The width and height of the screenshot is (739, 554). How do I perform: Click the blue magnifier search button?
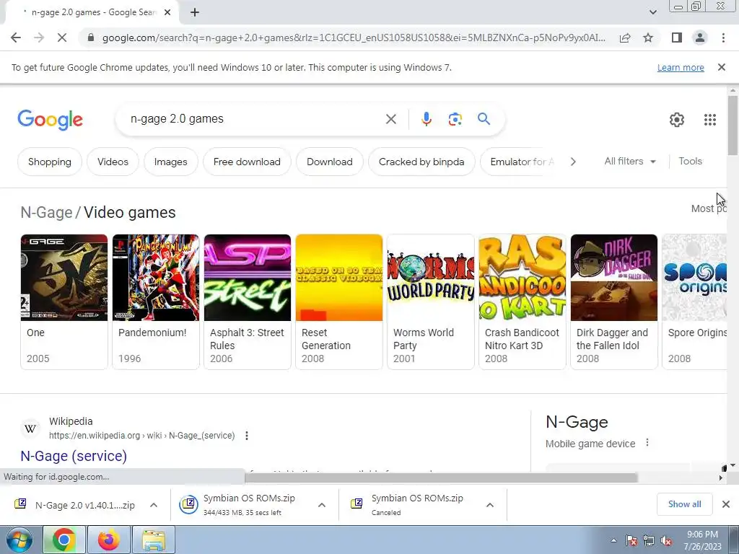coord(484,119)
